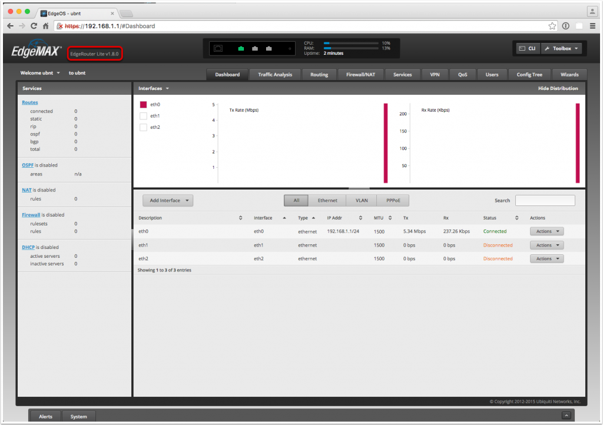Viewport: 603px width, 425px height.
Task: Open the Toolbox dropdown
Action: pos(561,48)
